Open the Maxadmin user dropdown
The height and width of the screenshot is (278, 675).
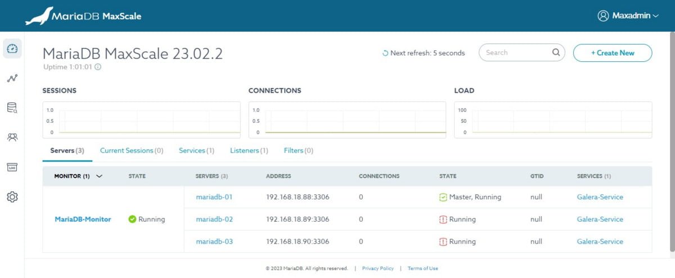628,16
